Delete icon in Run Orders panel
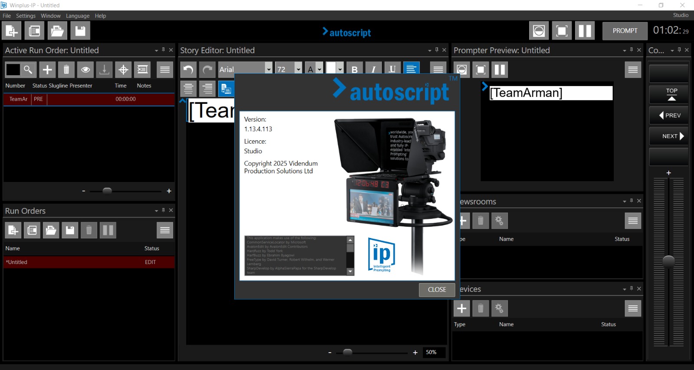 tap(88, 230)
